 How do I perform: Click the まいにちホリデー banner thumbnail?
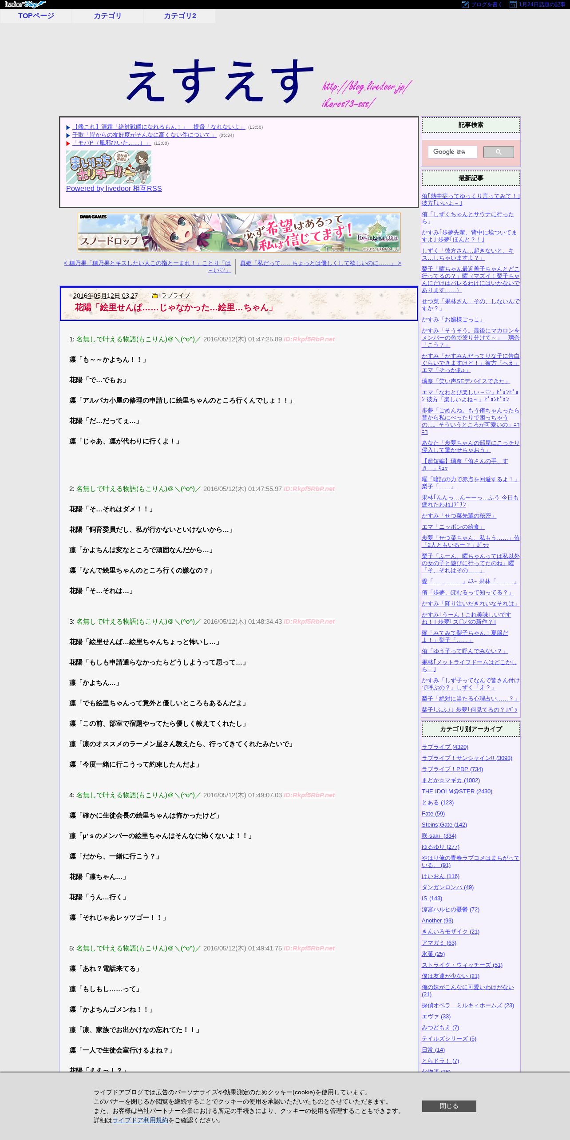click(x=109, y=167)
